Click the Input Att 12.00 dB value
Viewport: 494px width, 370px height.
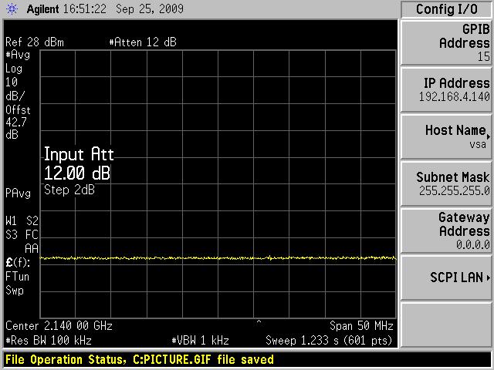coord(77,172)
